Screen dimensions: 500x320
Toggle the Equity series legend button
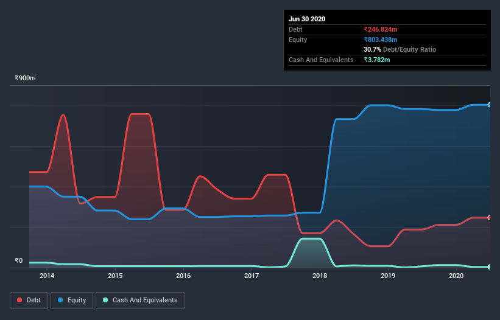coord(72,301)
